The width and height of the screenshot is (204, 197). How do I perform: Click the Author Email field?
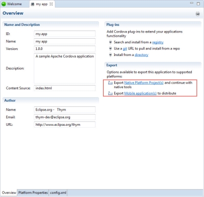click(x=65, y=117)
